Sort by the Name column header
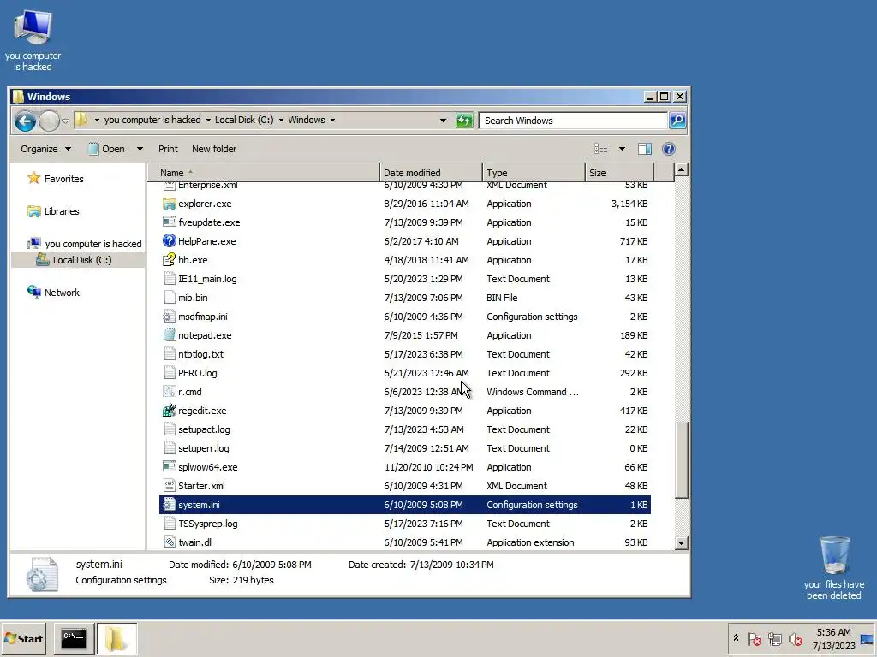The width and height of the screenshot is (877, 657). (x=264, y=173)
